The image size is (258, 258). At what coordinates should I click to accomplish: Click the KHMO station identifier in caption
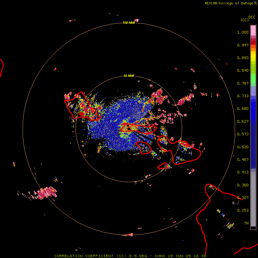point(160,256)
